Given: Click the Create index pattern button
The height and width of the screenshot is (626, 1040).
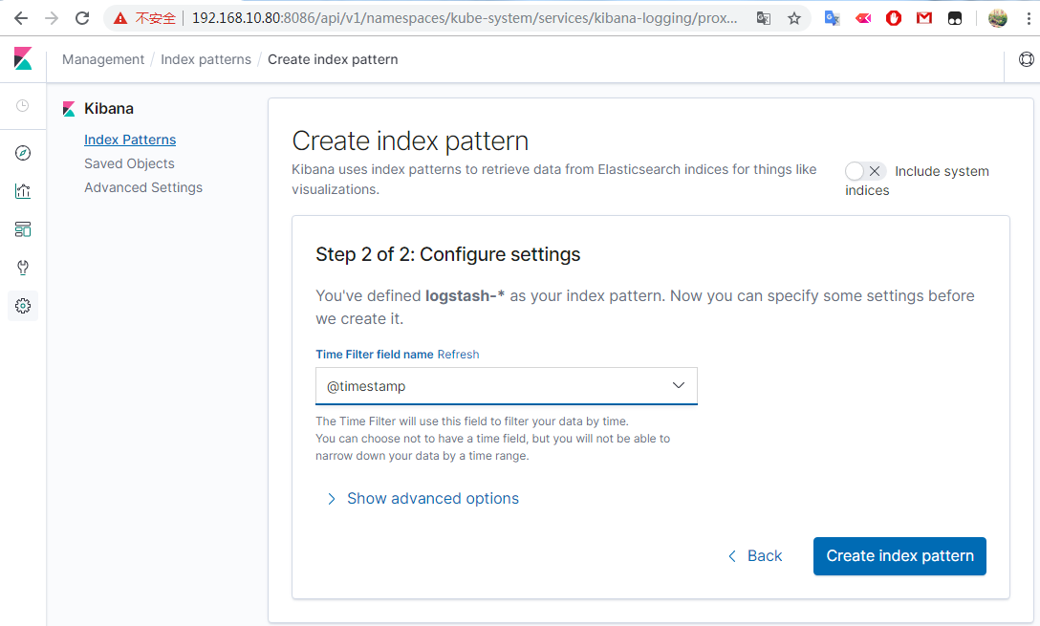Looking at the screenshot, I should (899, 556).
